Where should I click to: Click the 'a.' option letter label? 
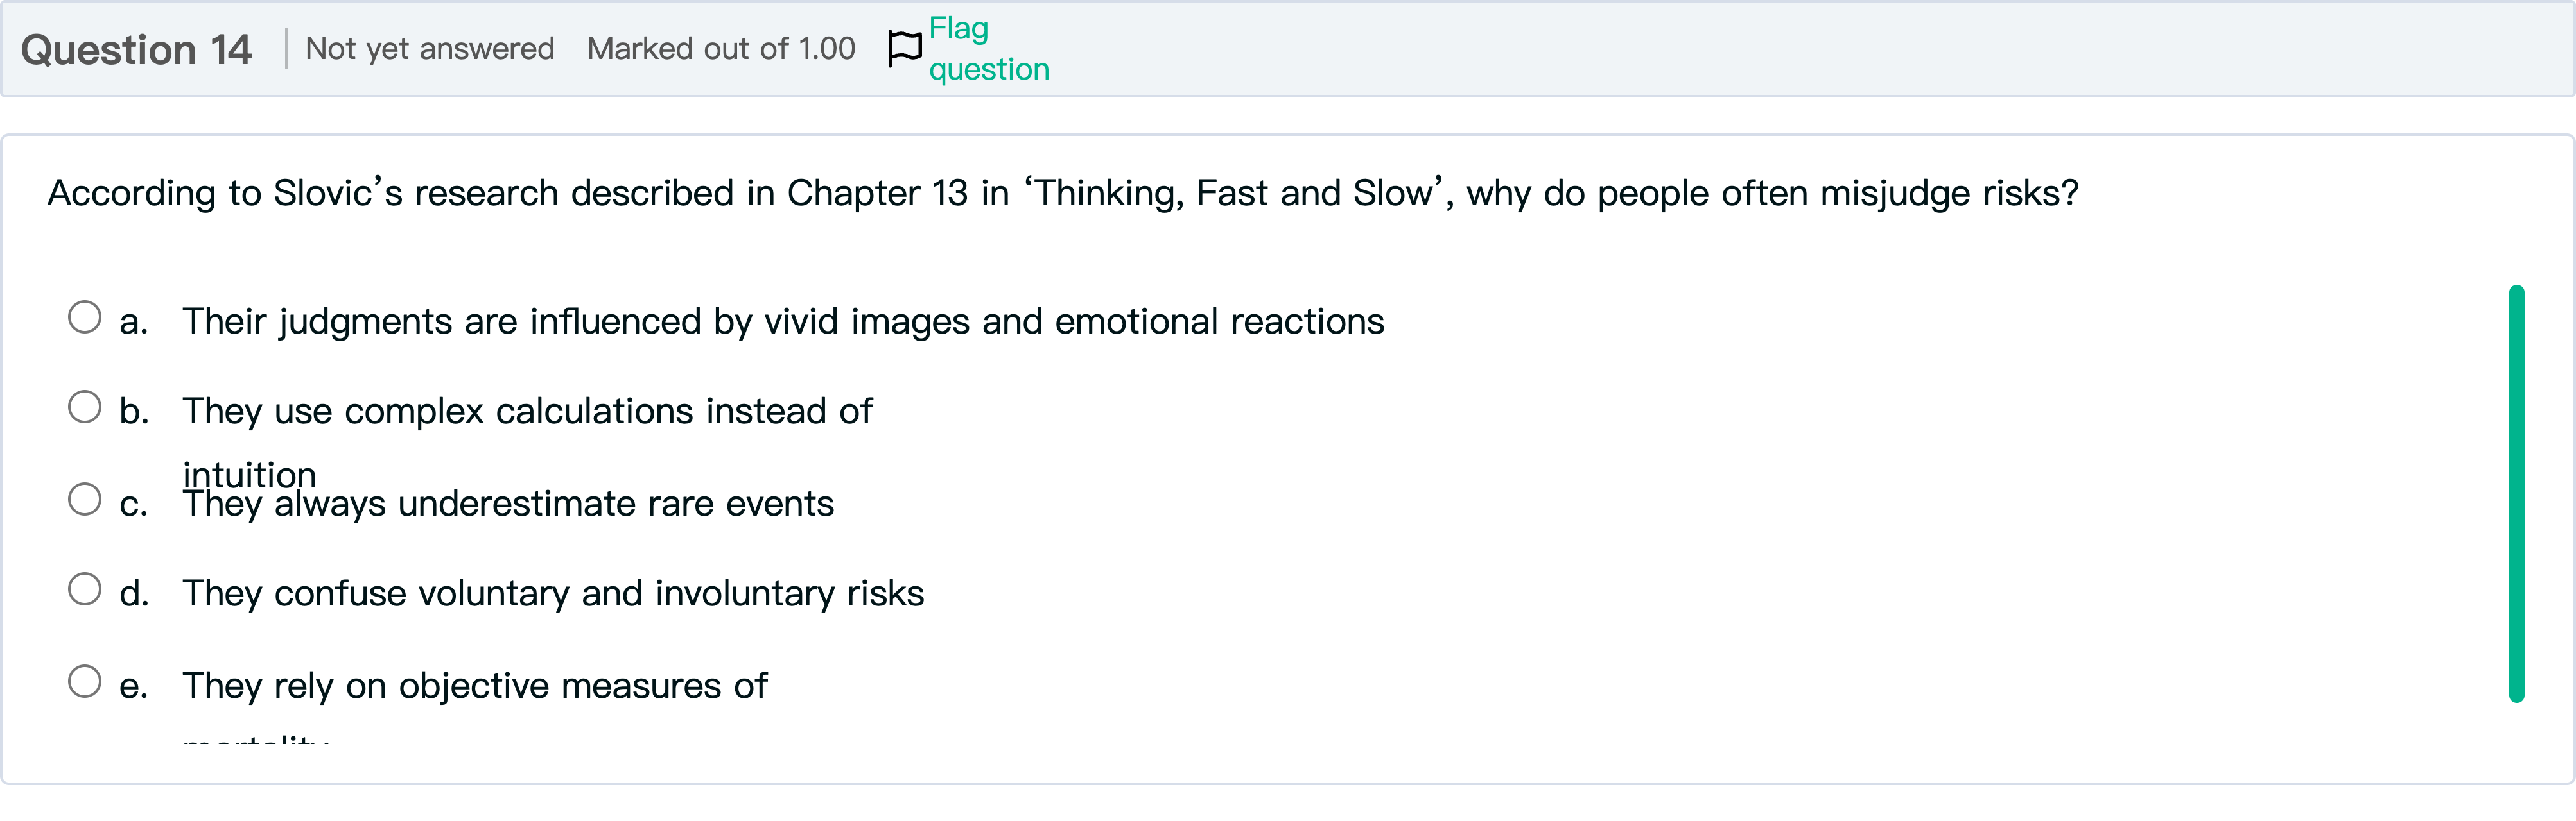click(133, 323)
